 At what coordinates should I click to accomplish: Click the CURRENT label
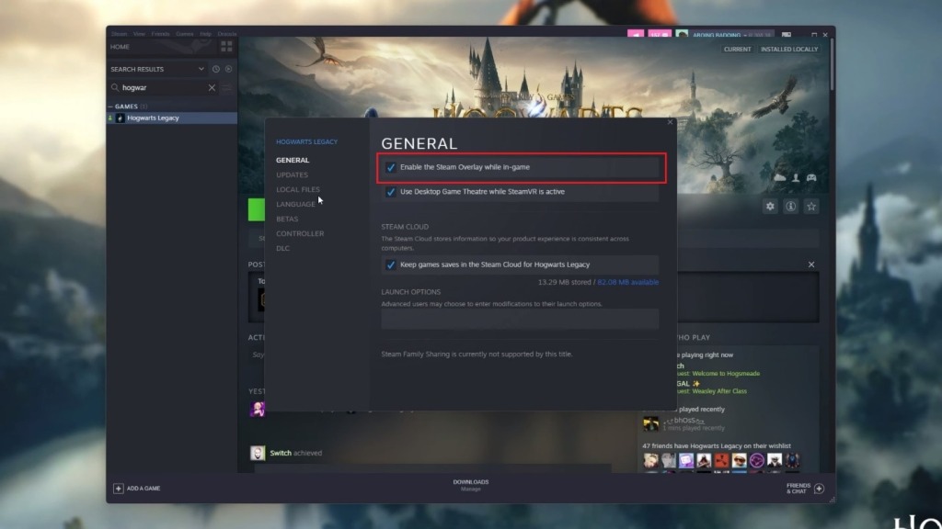point(737,50)
